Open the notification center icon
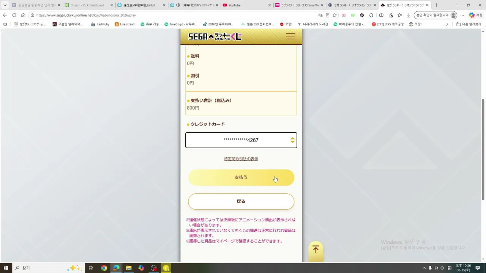Image resolution: width=486 pixels, height=273 pixels. [478, 268]
